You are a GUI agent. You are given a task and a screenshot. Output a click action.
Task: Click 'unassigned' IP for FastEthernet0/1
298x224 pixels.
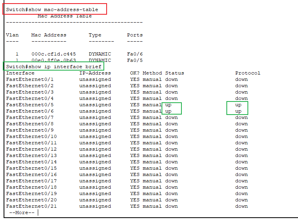pyautogui.click(x=95, y=80)
